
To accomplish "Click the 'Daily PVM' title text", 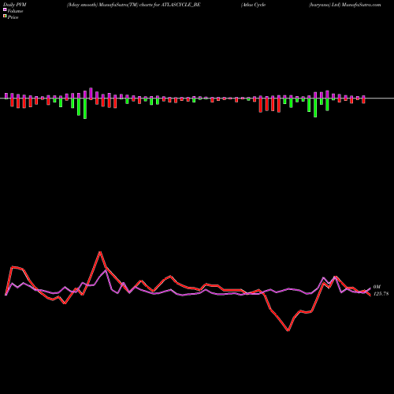I will coord(15,5).
